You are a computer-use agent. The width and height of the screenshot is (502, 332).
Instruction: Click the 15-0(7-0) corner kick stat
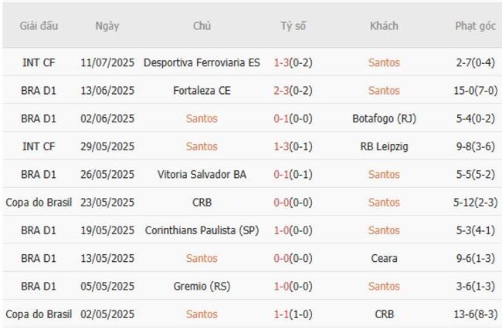click(x=476, y=90)
